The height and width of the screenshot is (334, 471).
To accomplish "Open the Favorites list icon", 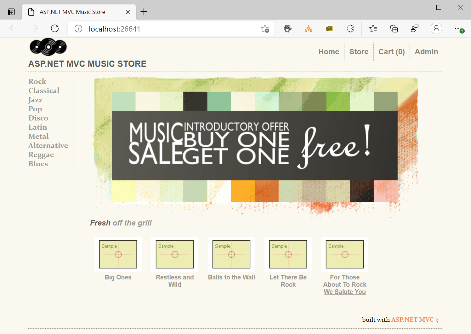I will (373, 29).
